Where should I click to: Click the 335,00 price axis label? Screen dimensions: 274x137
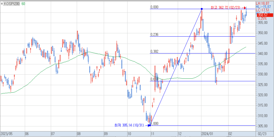pyautogui.click(x=263, y=64)
